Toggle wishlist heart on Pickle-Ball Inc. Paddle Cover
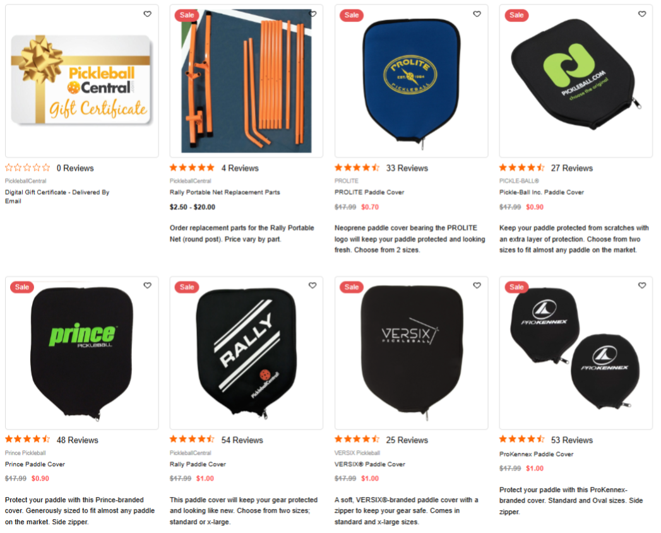661x533 pixels. coord(642,14)
